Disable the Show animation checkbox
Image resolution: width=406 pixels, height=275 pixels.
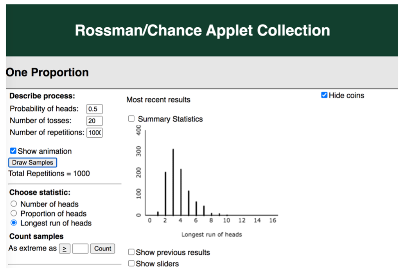(13, 151)
